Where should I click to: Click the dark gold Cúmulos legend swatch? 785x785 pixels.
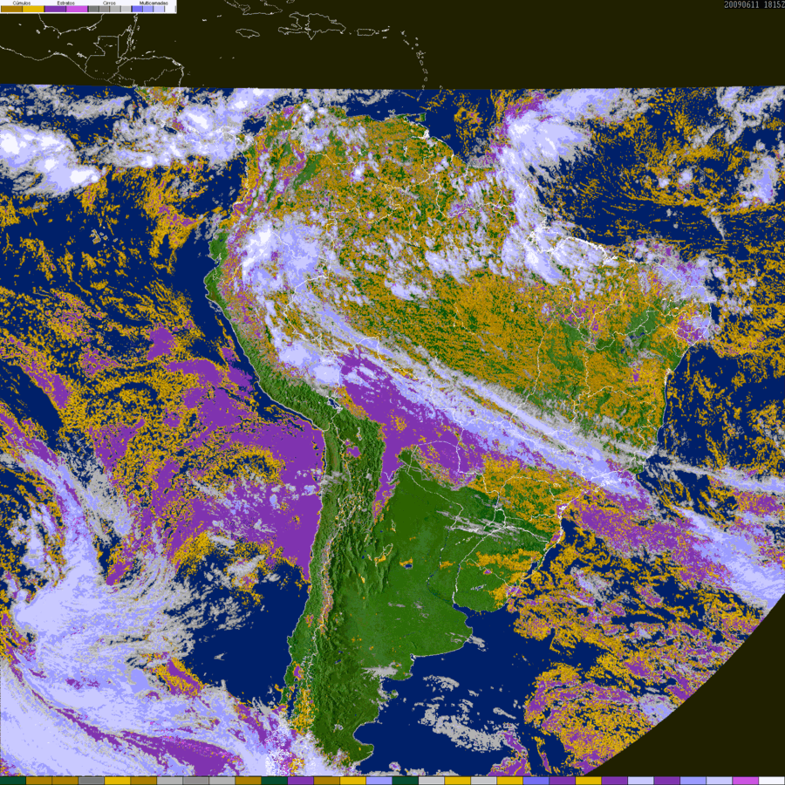click(x=11, y=9)
